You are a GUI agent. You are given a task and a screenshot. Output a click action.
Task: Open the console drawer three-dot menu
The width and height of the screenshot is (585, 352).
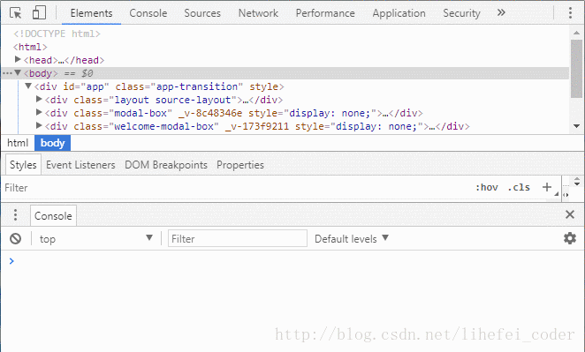pyautogui.click(x=15, y=215)
